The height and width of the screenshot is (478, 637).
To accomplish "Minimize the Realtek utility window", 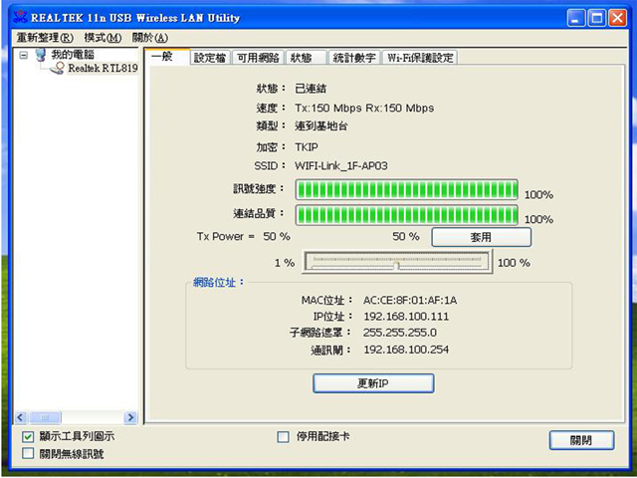I will tap(576, 18).
